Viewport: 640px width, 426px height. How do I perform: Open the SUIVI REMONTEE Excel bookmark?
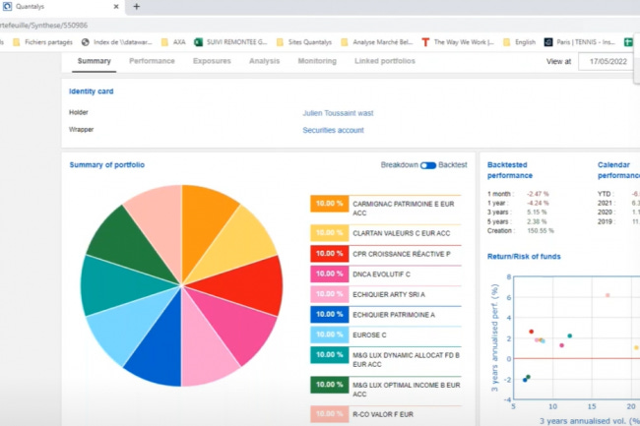tap(230, 42)
